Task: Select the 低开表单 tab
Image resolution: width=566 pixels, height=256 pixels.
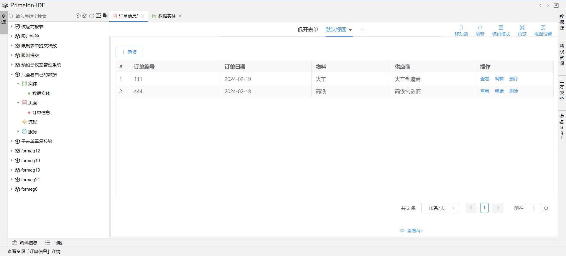Action: [308, 30]
